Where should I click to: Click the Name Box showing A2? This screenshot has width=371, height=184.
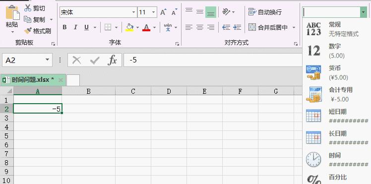click(x=24, y=60)
